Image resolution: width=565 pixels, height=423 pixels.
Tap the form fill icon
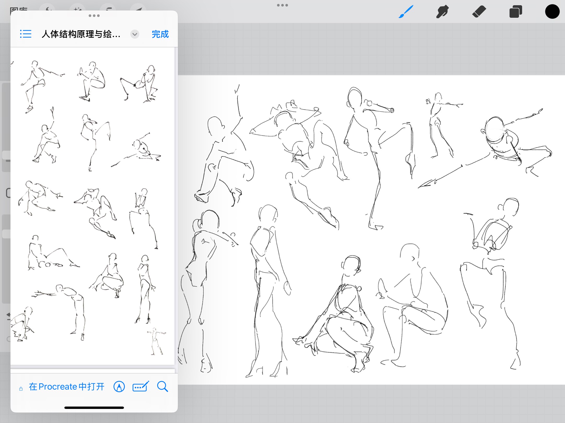pos(141,387)
